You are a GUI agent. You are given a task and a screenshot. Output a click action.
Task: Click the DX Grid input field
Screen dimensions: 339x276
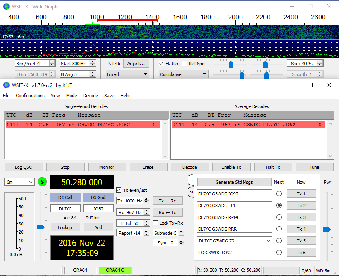coord(98,208)
